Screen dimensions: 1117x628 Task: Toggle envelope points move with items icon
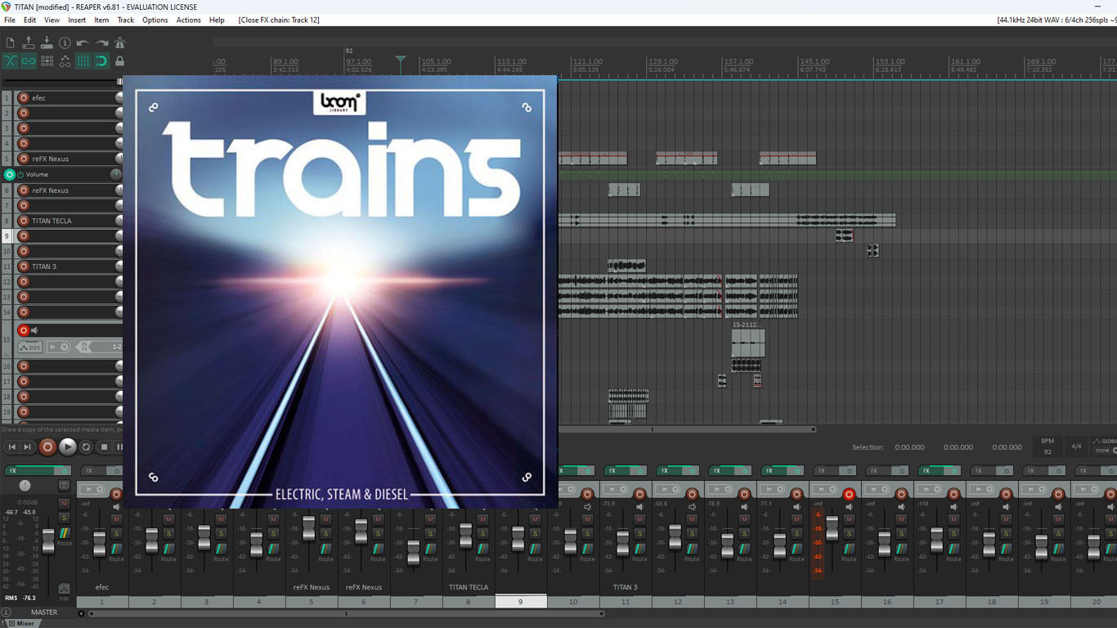click(x=65, y=61)
